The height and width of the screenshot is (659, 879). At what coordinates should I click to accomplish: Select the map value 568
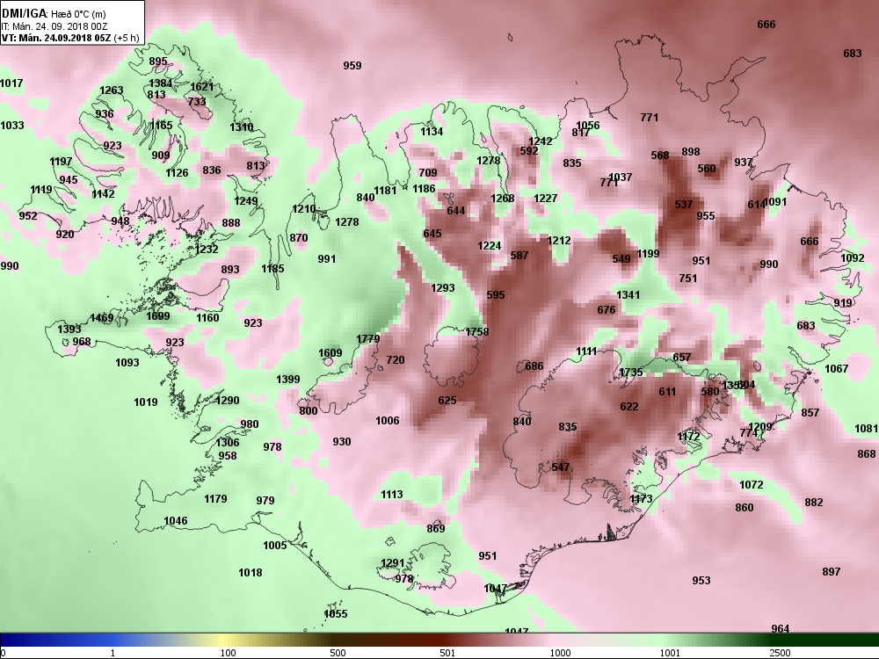coord(660,156)
